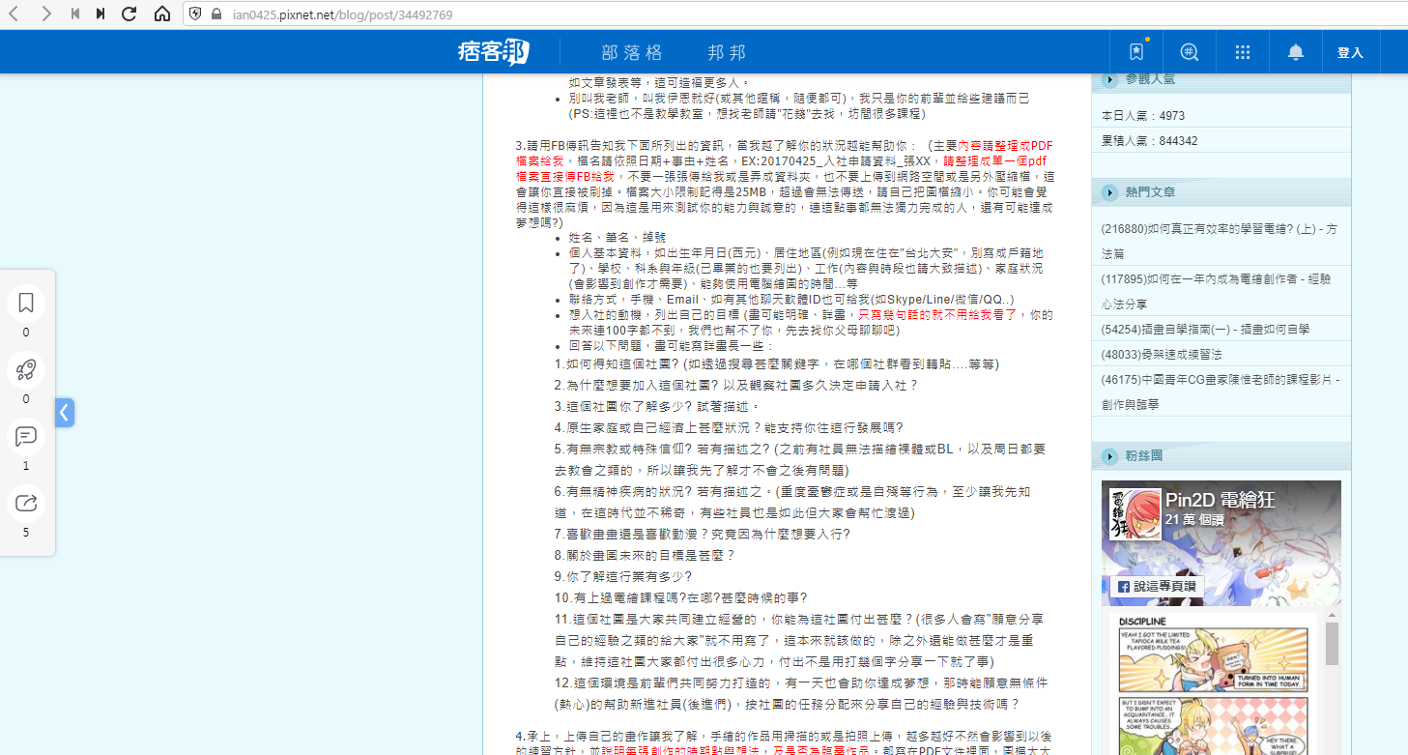Image resolution: width=1408 pixels, height=755 pixels.
Task: Click the shield site-security icon
Action: 195,15
